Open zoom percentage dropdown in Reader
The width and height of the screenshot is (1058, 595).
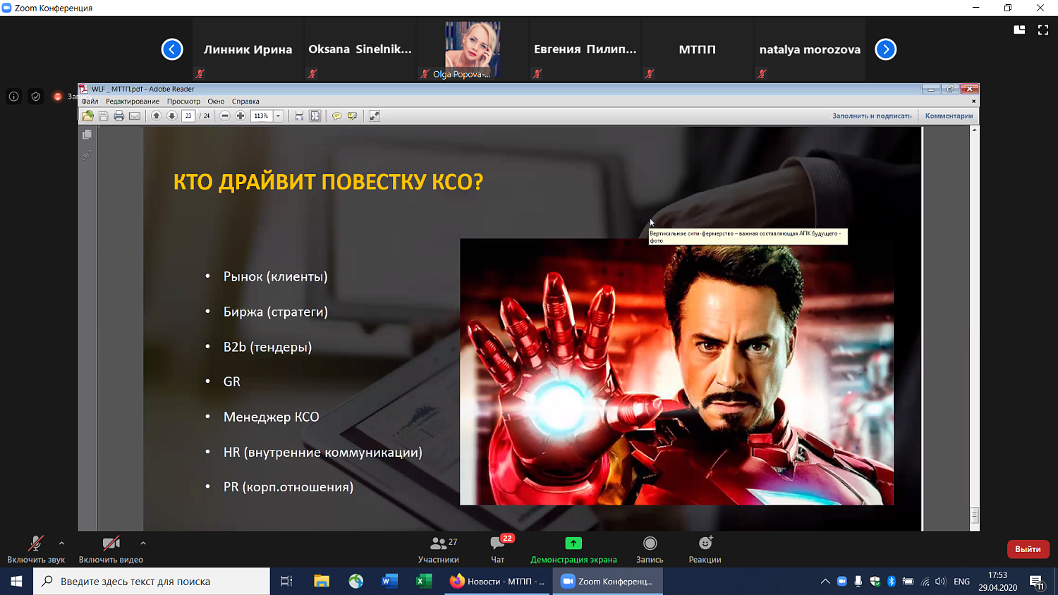pyautogui.click(x=278, y=116)
